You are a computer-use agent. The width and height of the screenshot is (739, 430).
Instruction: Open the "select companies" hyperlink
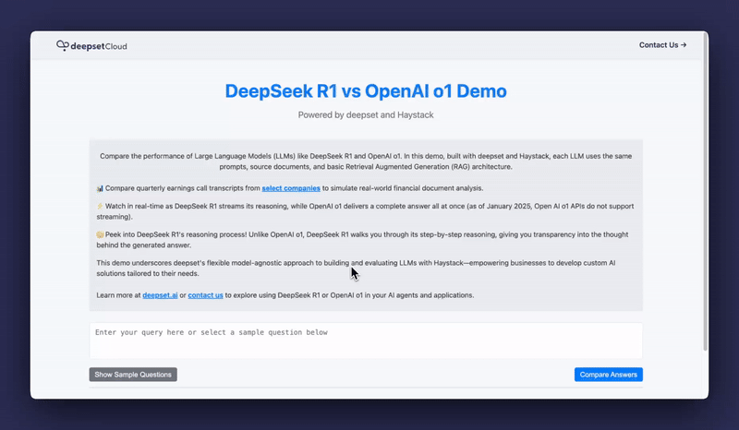coord(291,188)
